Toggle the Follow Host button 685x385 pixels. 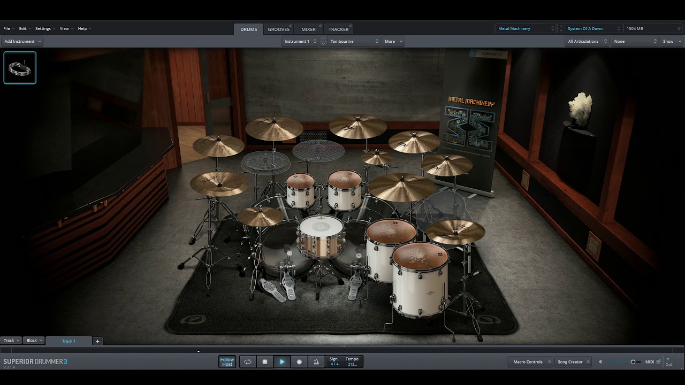(227, 362)
